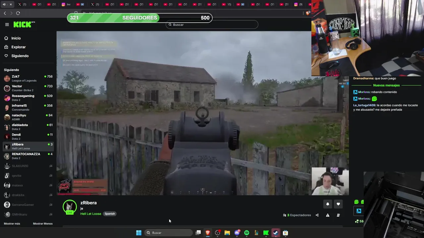Open zRibera channel name link
424x238 pixels.
point(88,203)
